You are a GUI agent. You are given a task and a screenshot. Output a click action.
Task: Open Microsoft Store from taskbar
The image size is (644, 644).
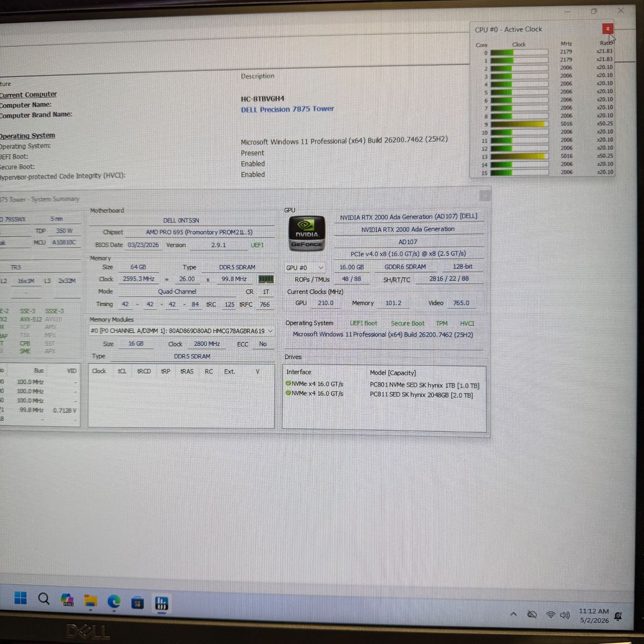(x=137, y=603)
